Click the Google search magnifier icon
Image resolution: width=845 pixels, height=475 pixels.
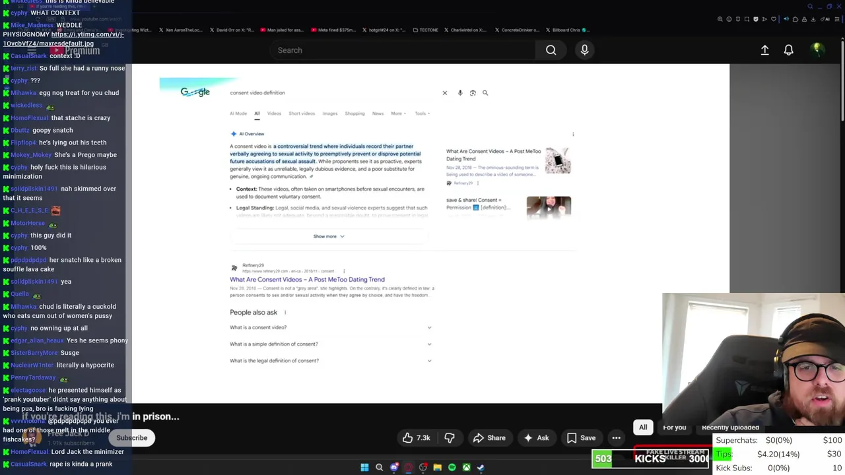click(x=485, y=93)
